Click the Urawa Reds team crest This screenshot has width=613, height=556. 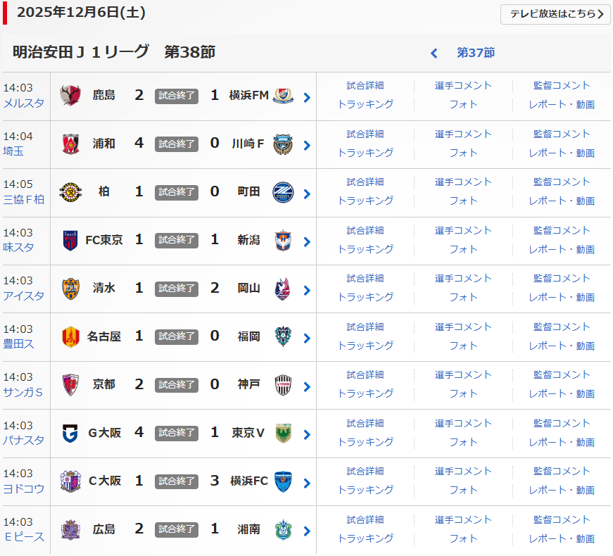click(70, 144)
